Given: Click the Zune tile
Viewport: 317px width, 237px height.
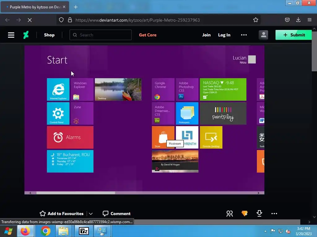Looking at the screenshot, I should coord(82,113).
